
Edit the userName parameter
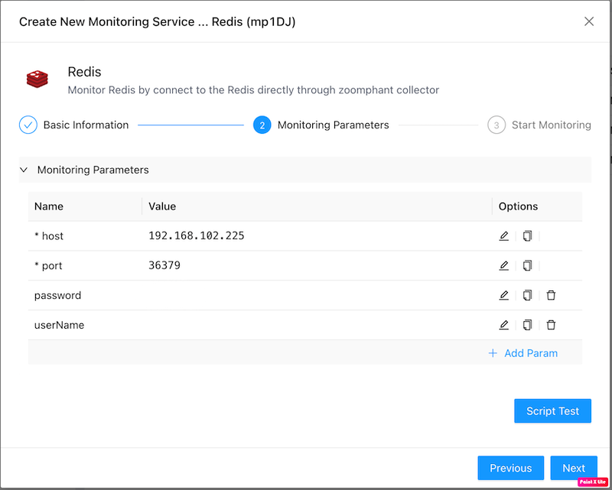503,325
